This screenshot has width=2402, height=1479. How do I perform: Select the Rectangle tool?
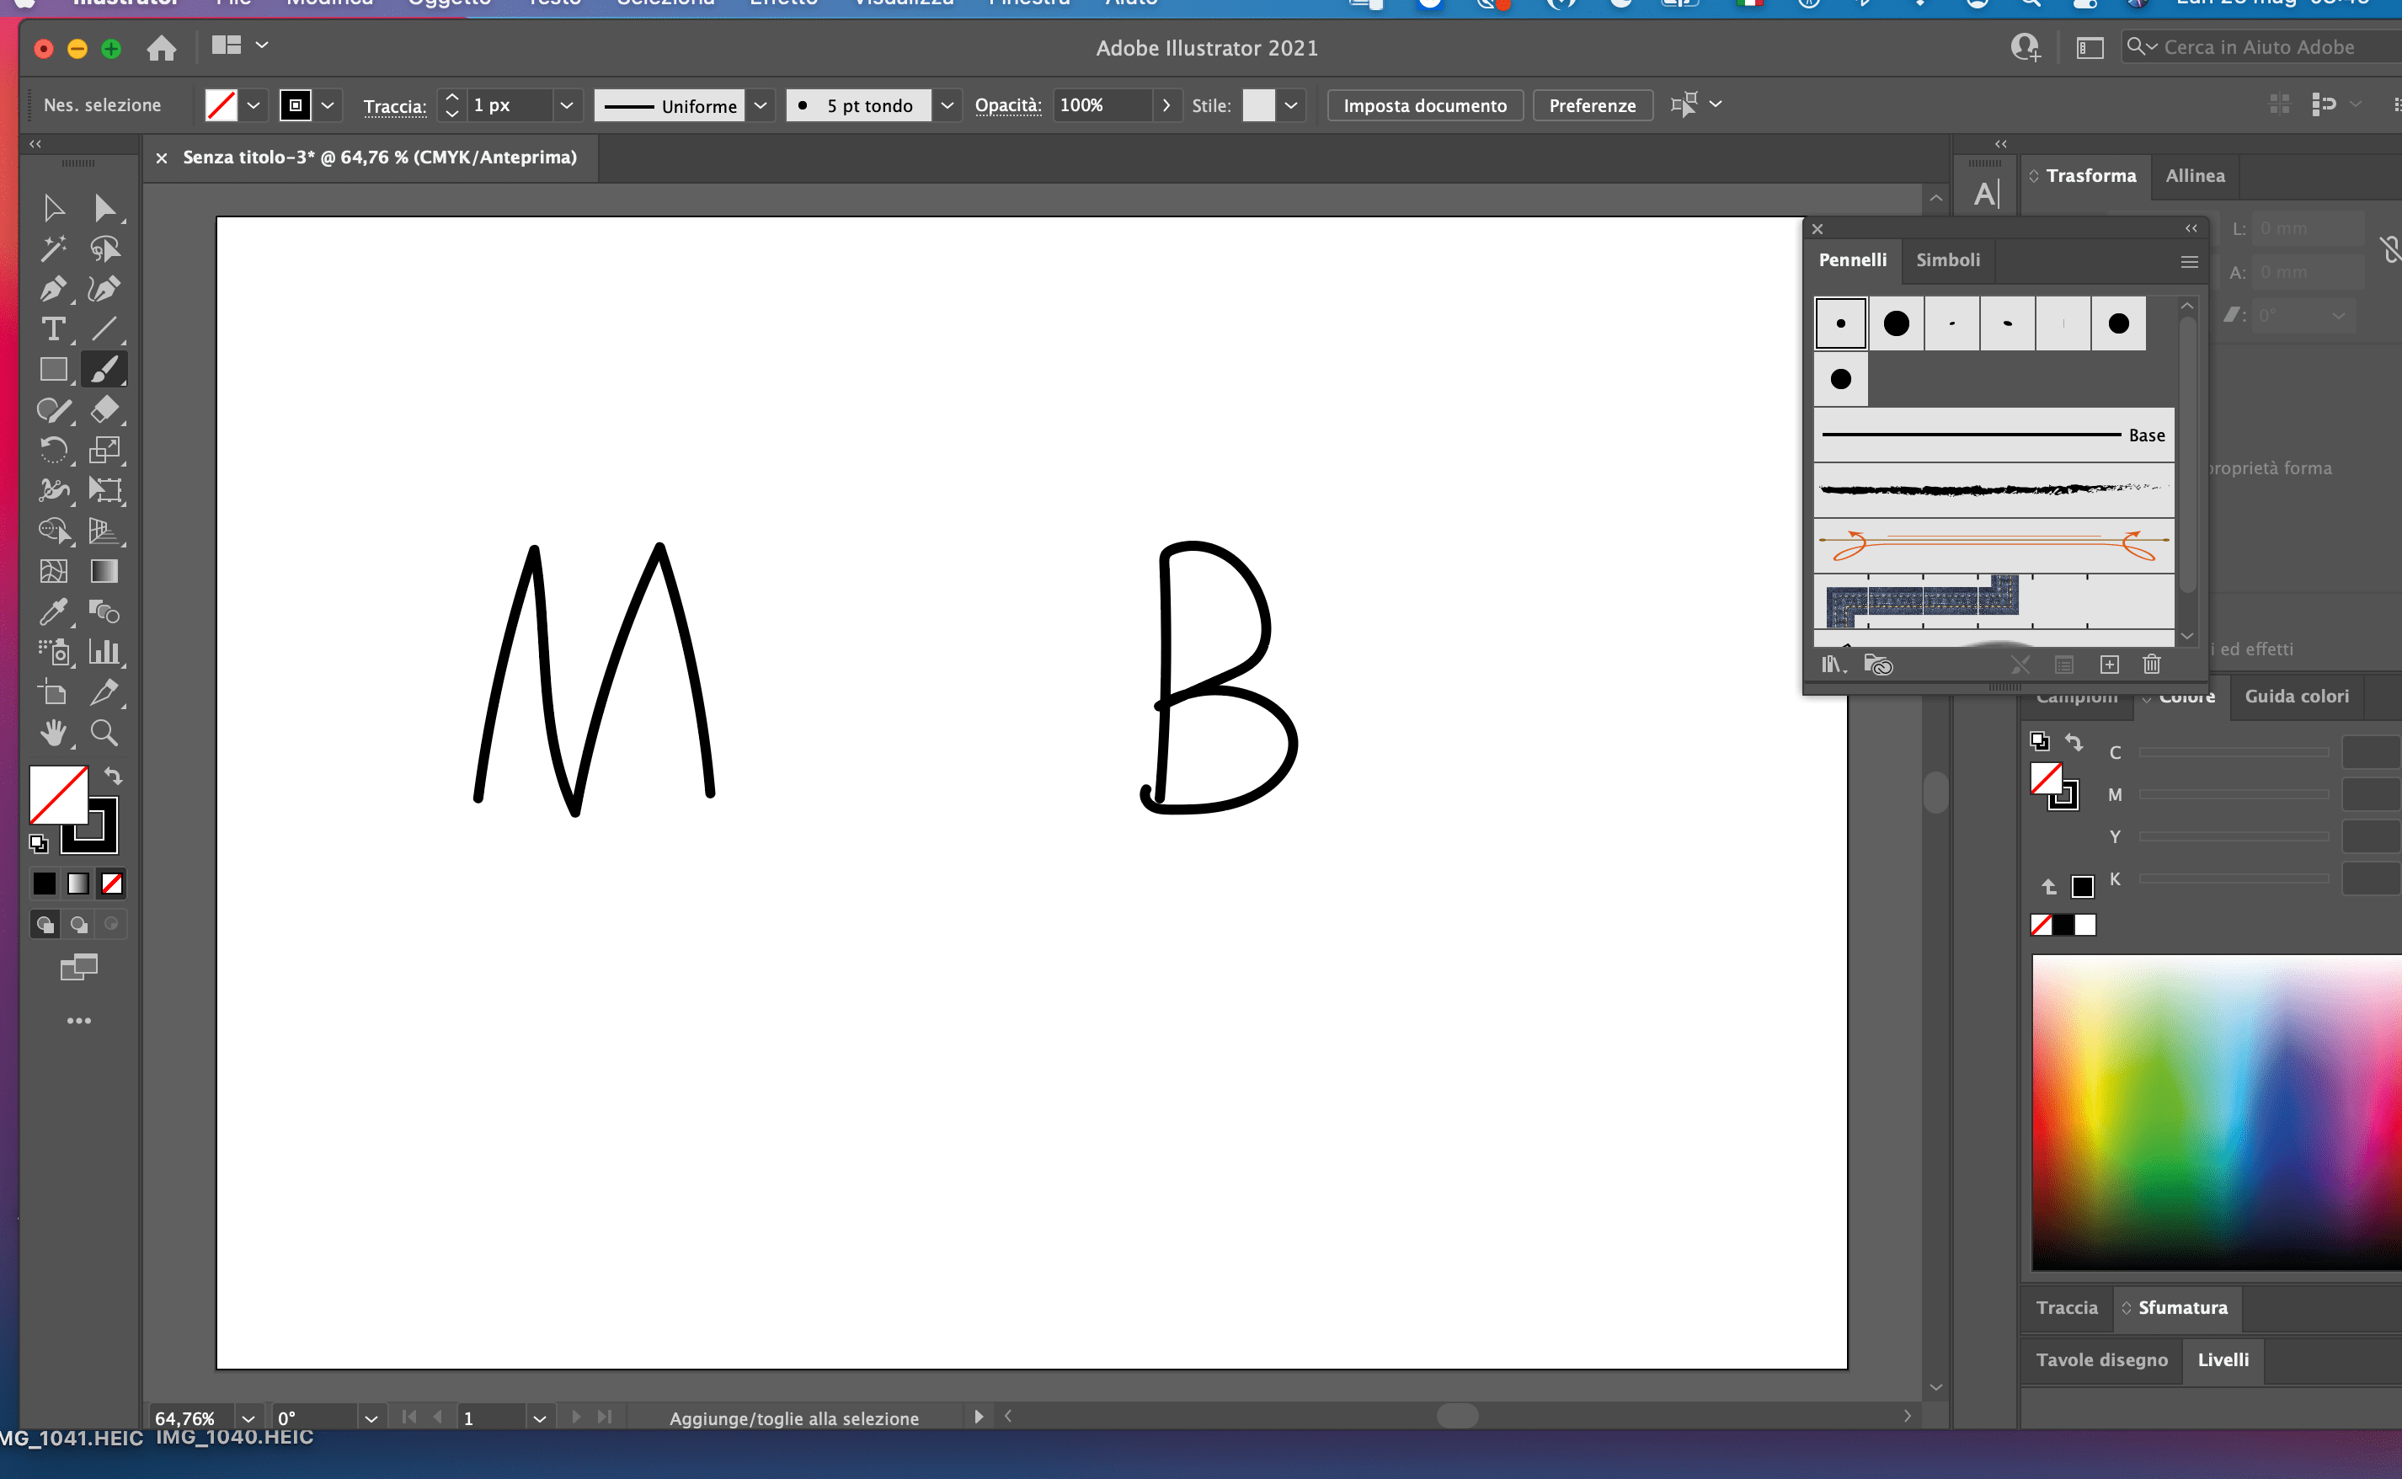[54, 369]
